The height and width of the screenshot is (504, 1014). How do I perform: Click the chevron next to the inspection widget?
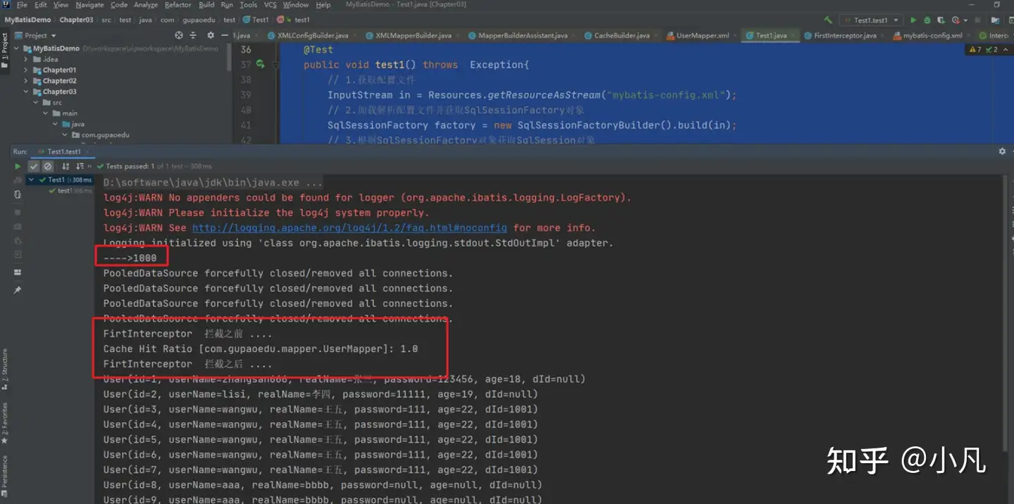(x=1005, y=50)
